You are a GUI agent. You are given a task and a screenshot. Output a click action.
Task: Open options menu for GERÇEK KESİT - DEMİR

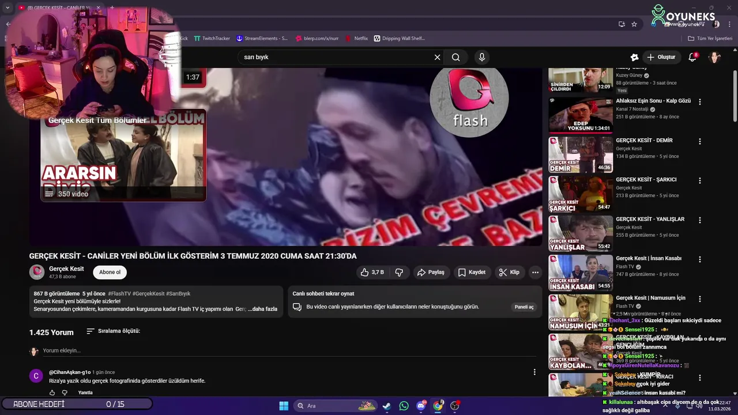(x=700, y=141)
